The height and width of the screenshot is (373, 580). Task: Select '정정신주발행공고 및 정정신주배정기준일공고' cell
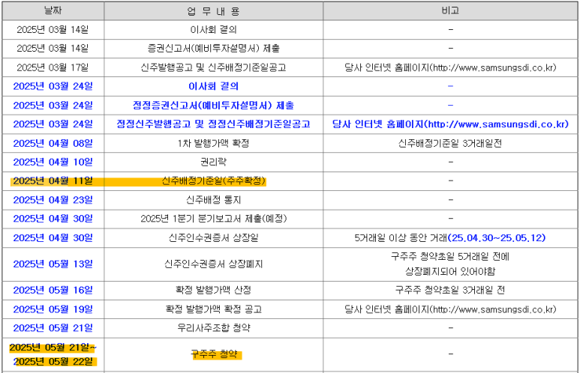[213, 124]
